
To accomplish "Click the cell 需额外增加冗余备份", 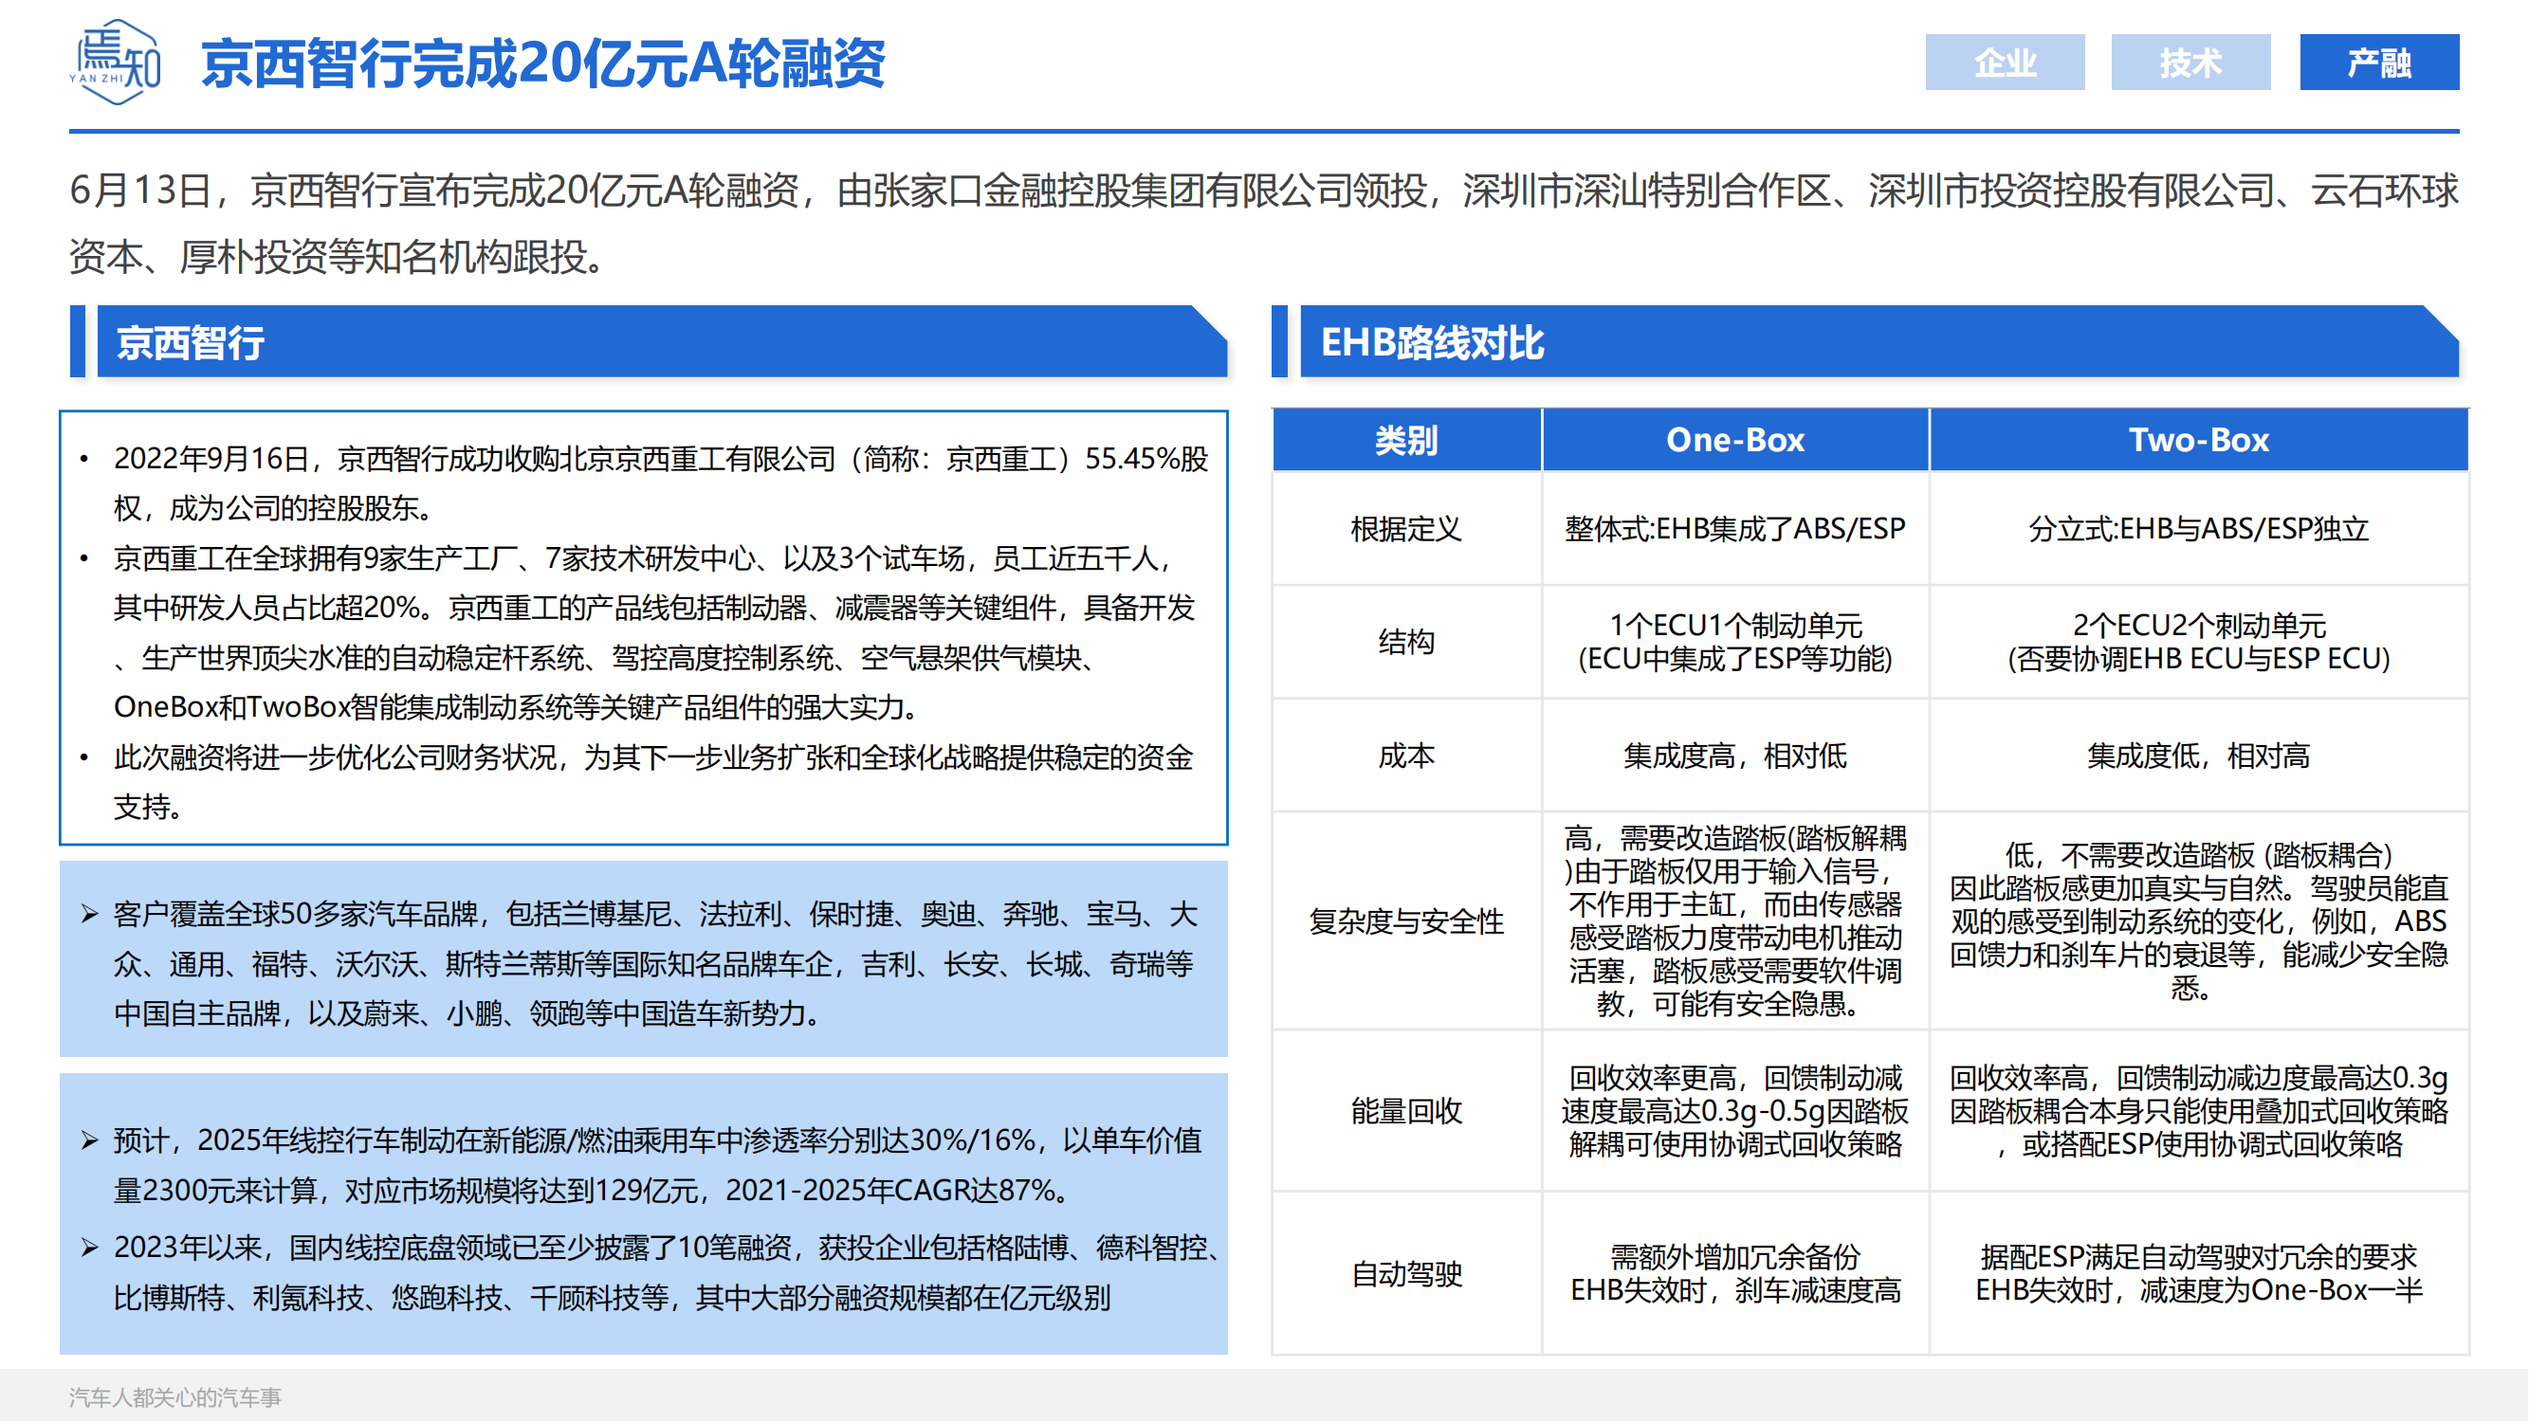I will 1734,1274.
